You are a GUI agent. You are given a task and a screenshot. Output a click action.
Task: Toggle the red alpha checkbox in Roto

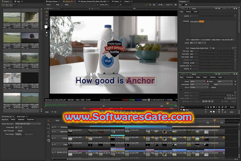coord(208,82)
